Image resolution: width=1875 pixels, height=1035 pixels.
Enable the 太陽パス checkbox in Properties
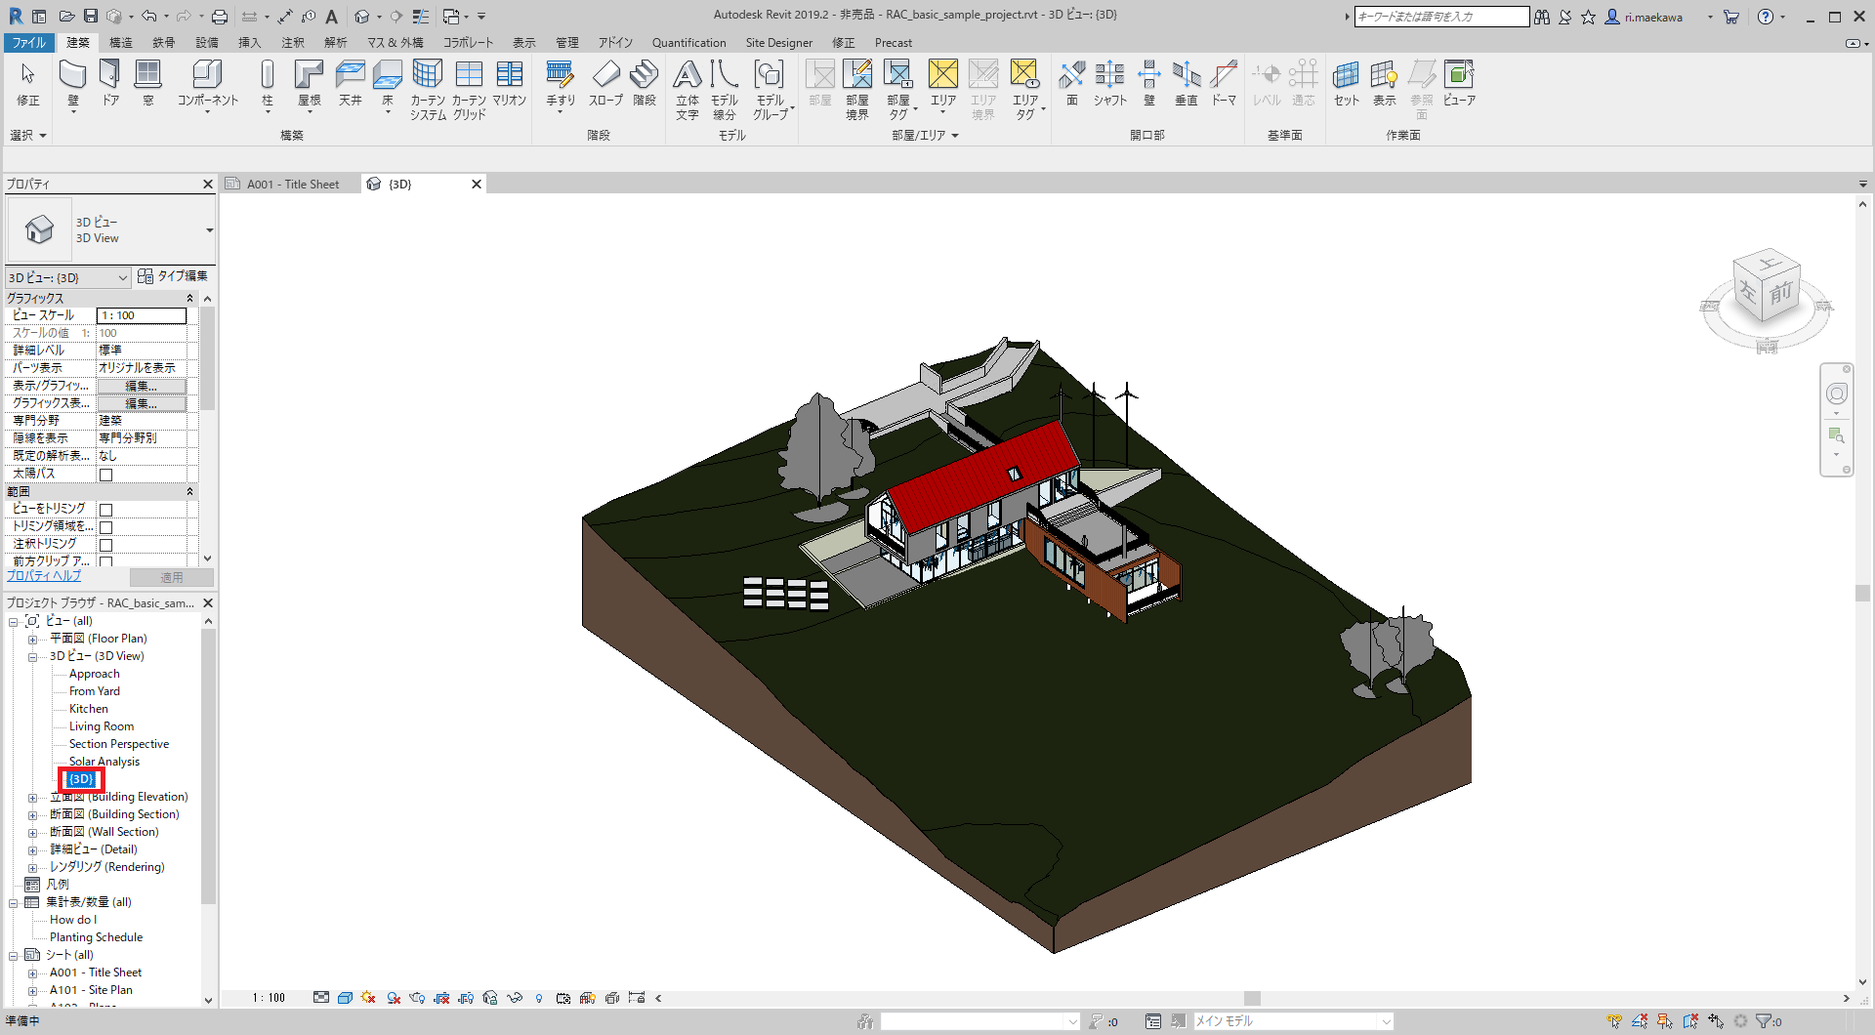coord(104,473)
